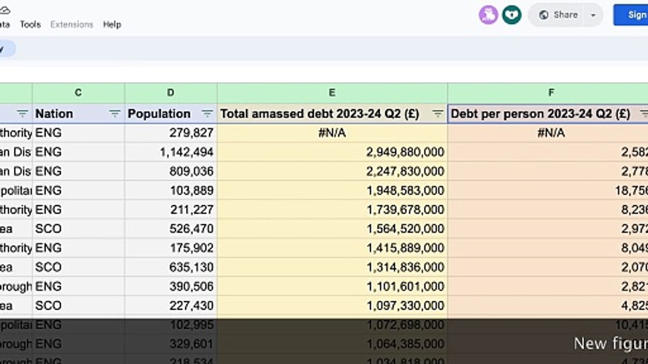This screenshot has height=364, width=648.
Task: Select debt cell 2,247,830,000
Action: pos(332,171)
